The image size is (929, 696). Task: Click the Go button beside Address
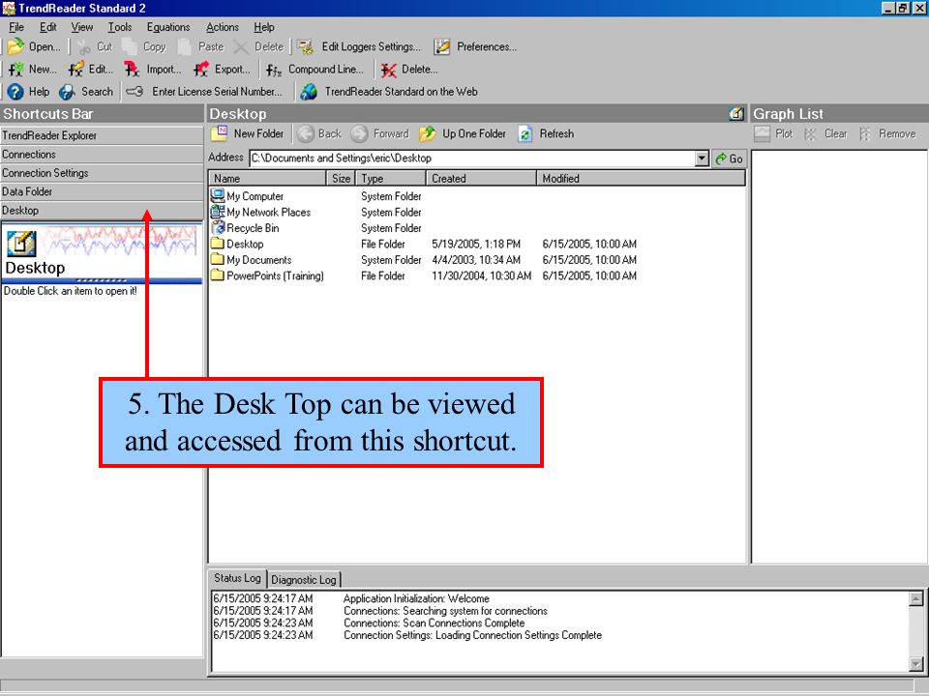click(x=729, y=159)
